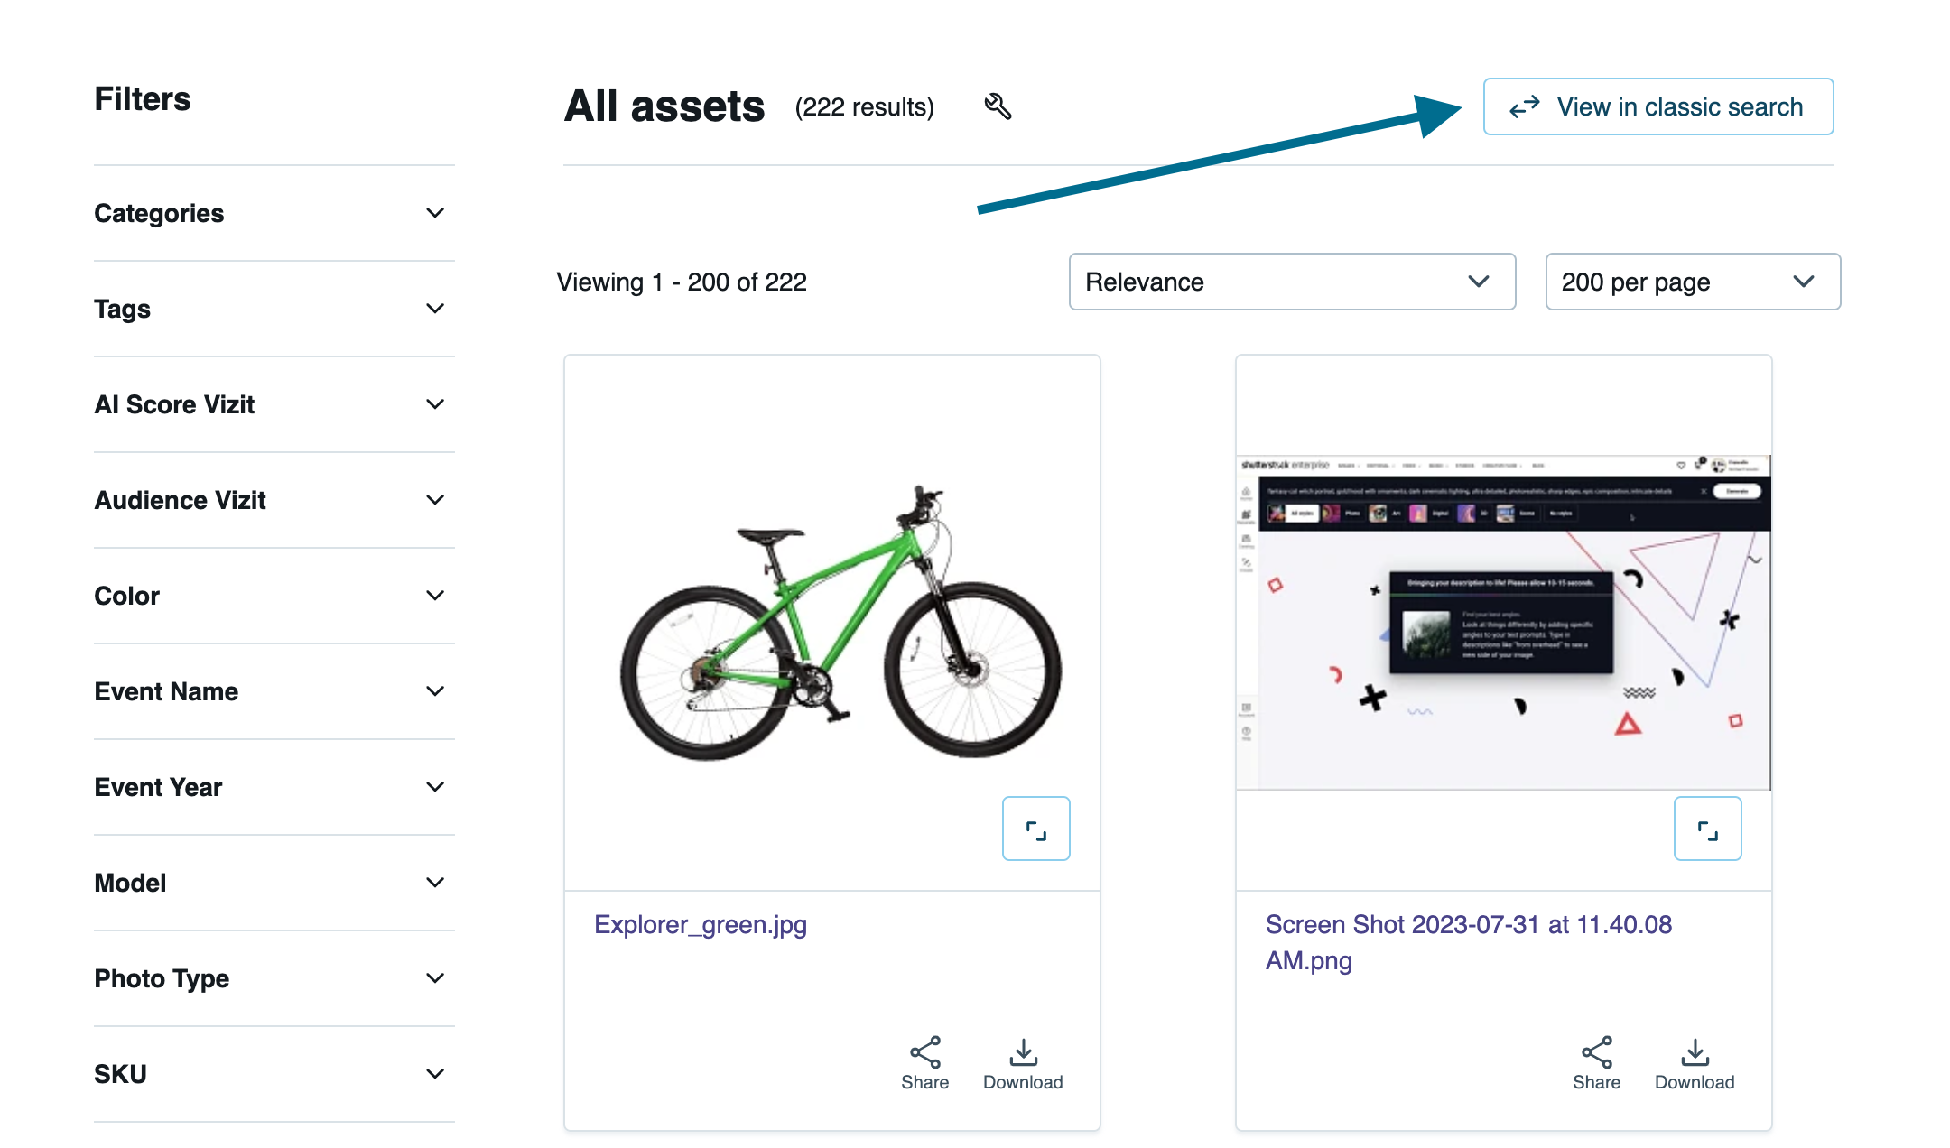Open the AI Score Vizit filter section
Image resolution: width=1950 pixels, height=1148 pixels.
click(436, 404)
